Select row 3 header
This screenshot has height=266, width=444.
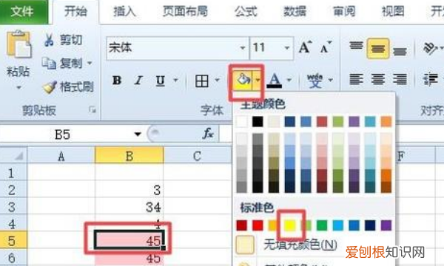click(x=13, y=207)
